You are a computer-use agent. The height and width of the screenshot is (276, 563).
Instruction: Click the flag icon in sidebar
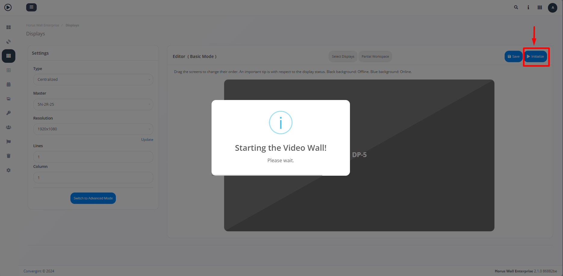point(8,142)
